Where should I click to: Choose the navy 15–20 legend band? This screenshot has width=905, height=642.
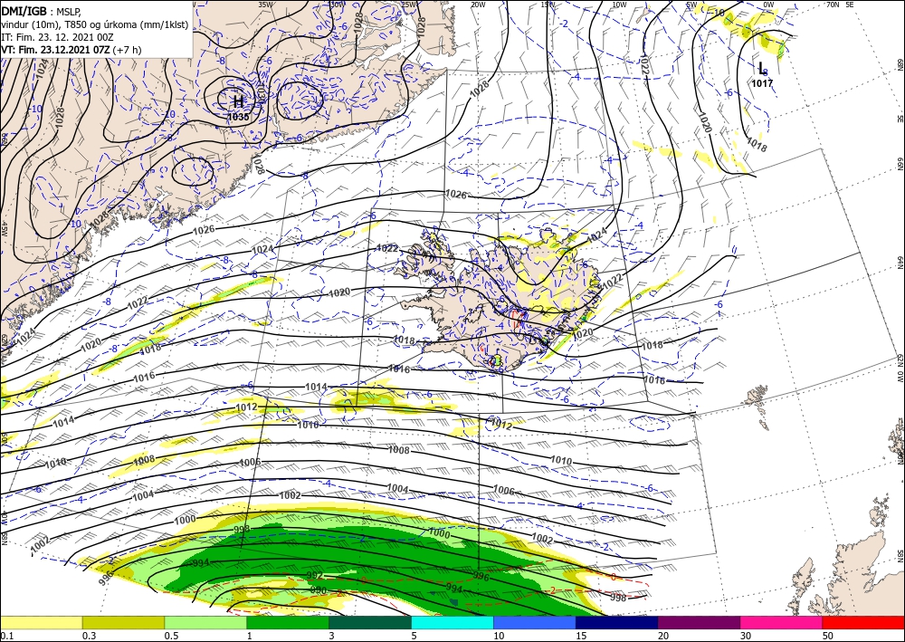click(617, 622)
